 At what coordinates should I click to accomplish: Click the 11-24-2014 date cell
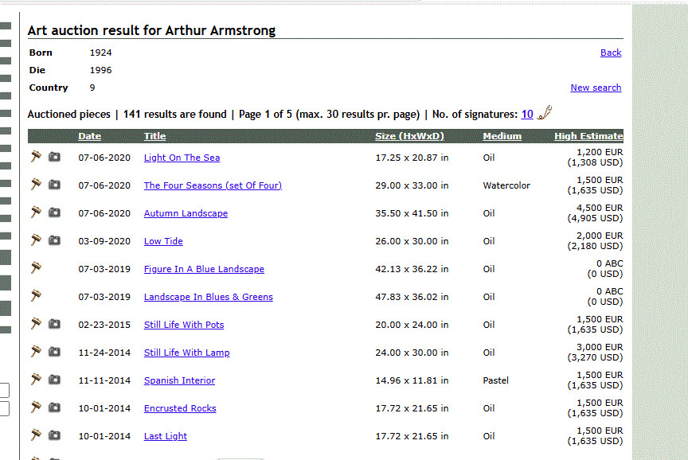(x=104, y=353)
